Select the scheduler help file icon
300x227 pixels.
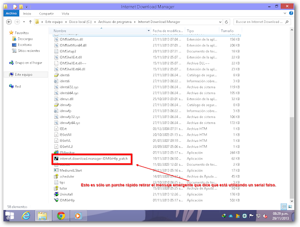pos(56,176)
